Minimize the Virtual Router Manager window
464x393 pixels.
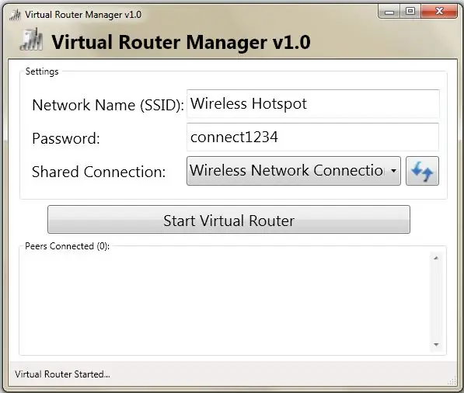(389, 12)
